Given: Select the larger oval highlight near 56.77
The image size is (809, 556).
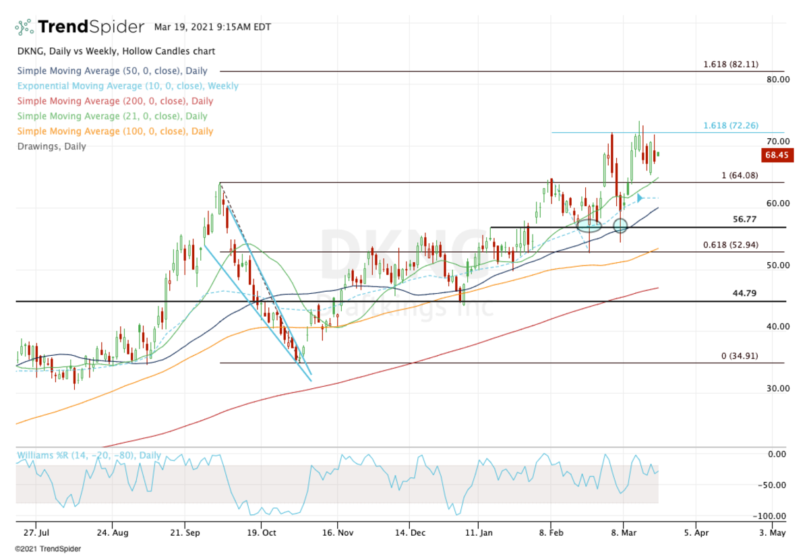Looking at the screenshot, I should tap(589, 226).
